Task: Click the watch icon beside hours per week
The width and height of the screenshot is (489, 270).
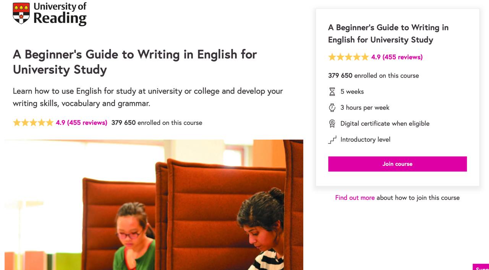Action: click(332, 108)
